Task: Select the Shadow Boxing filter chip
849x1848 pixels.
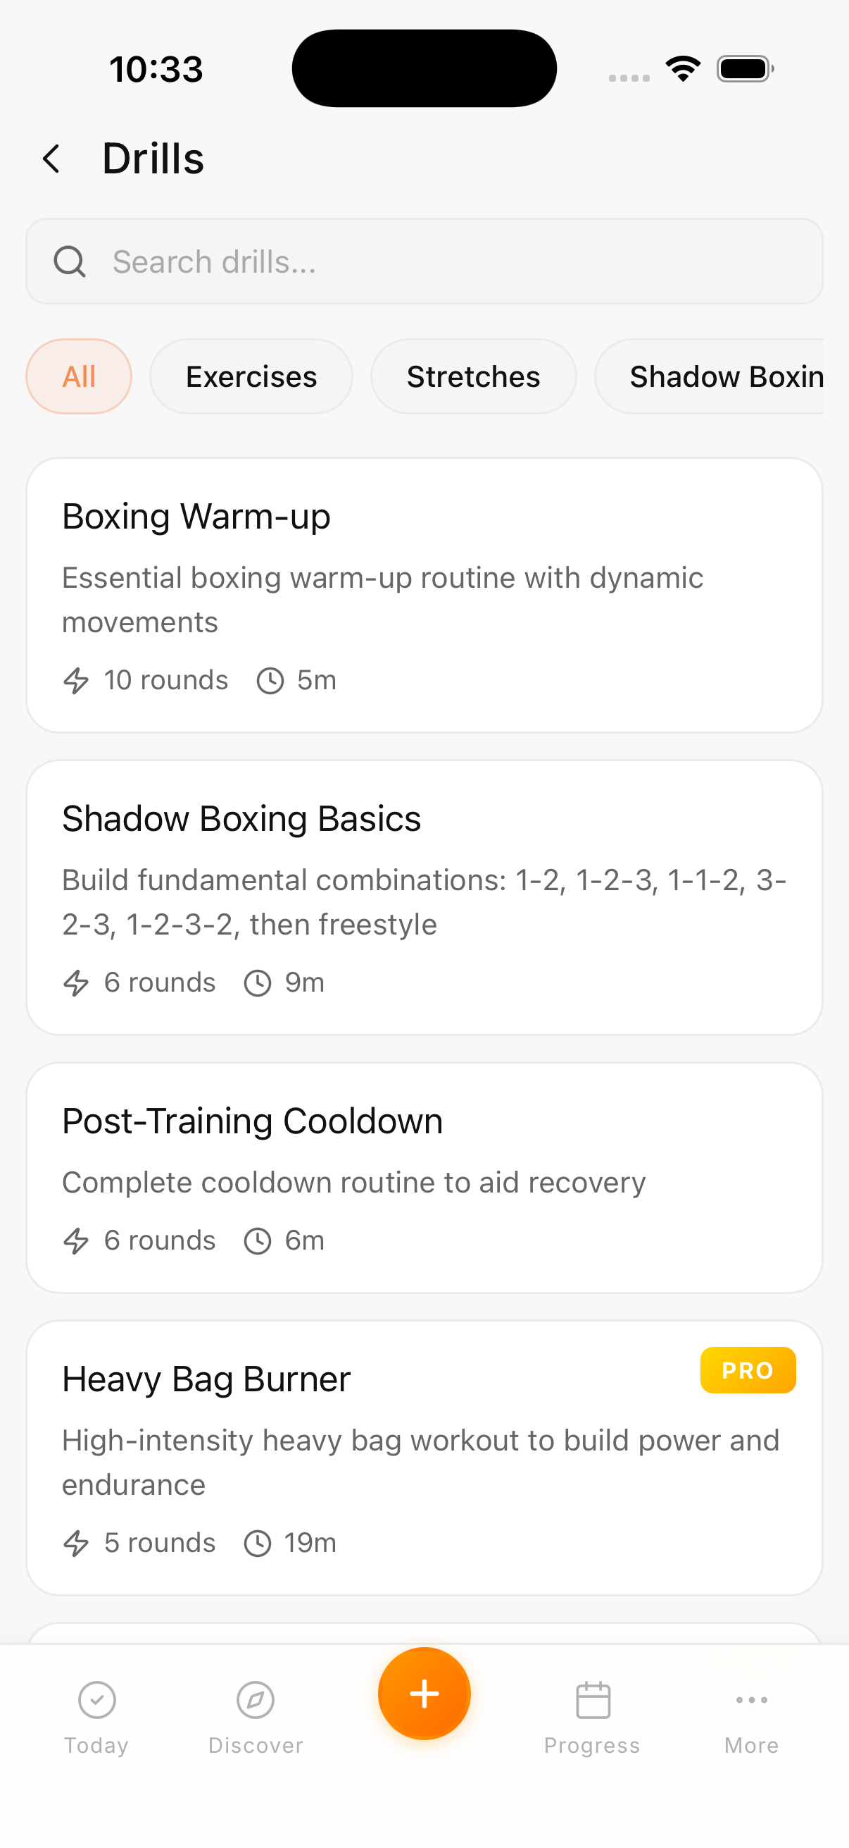Action: [717, 376]
